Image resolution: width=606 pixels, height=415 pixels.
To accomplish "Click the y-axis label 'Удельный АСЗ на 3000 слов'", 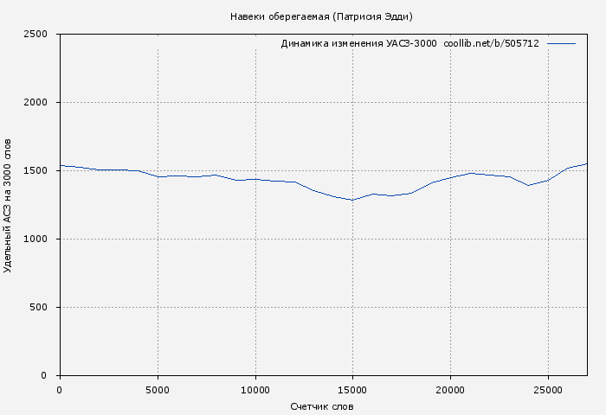I will [9, 205].
